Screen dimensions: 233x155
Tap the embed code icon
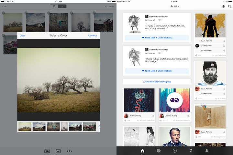[x=69, y=151]
